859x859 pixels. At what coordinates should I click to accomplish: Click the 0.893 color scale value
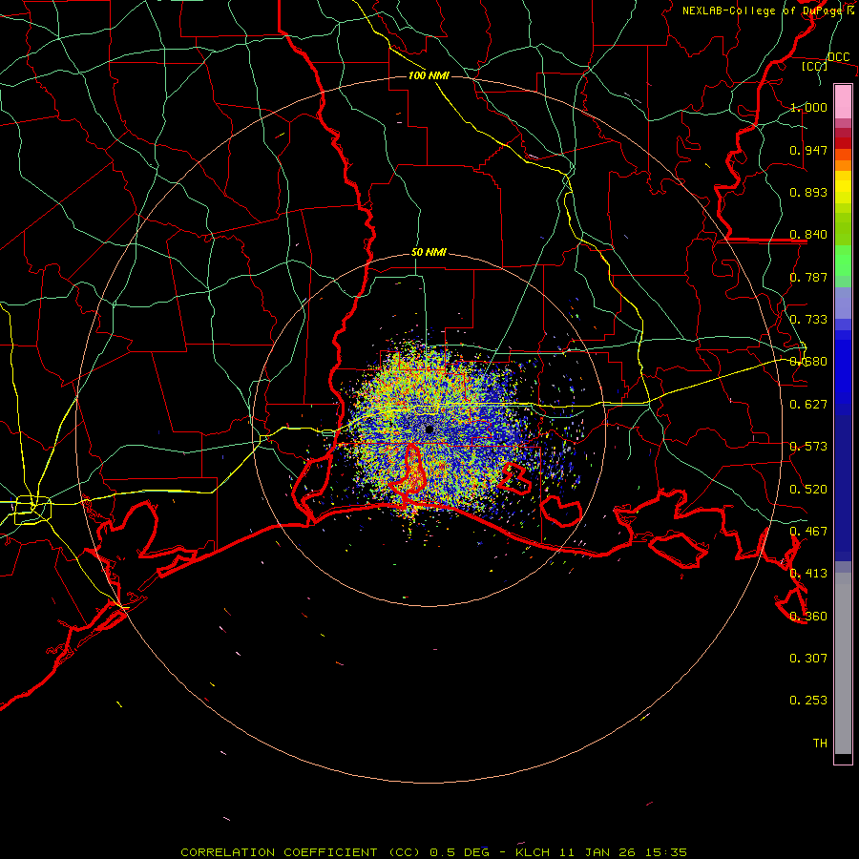pyautogui.click(x=808, y=192)
